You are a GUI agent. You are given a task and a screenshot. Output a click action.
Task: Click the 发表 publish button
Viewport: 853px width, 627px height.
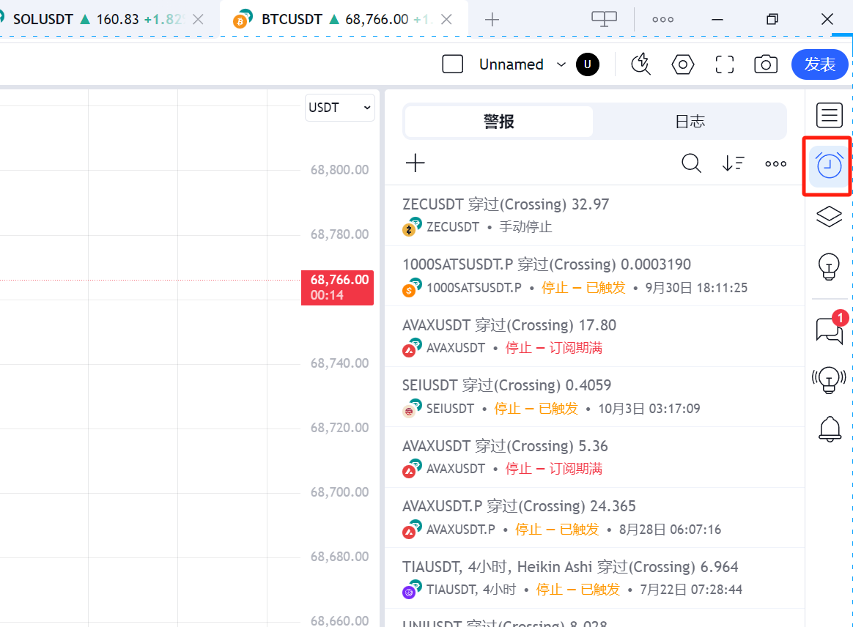click(x=819, y=64)
